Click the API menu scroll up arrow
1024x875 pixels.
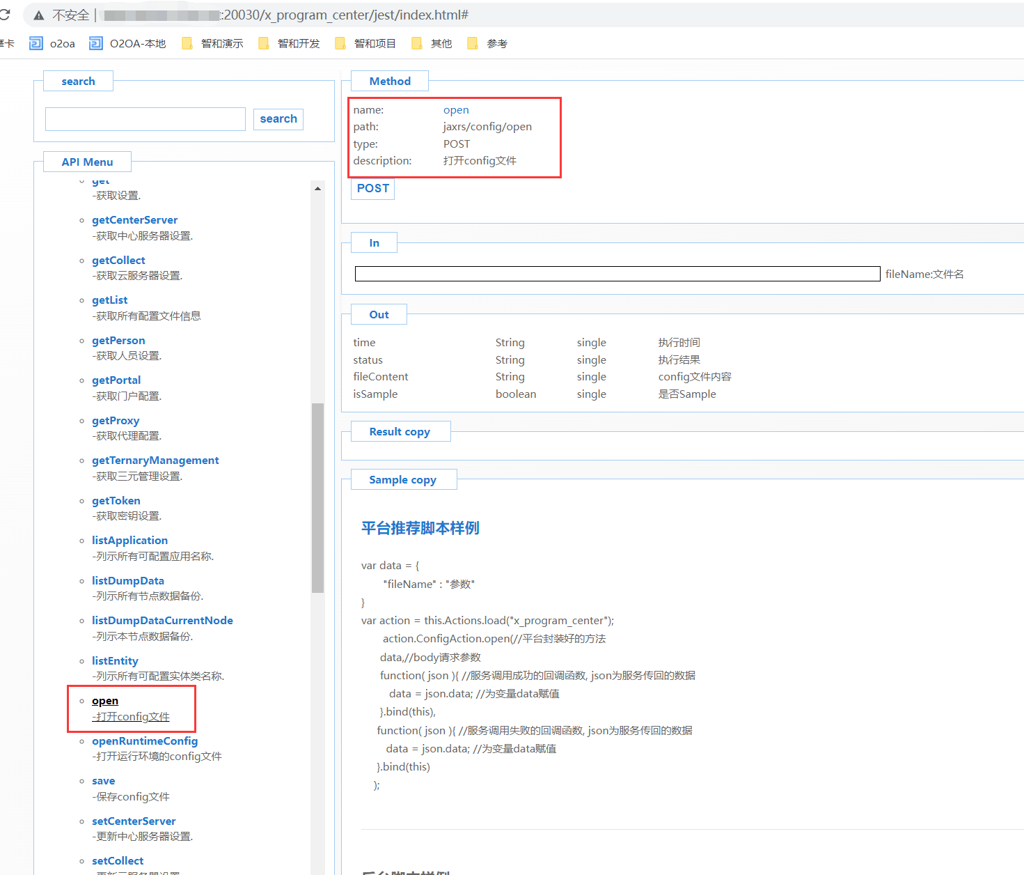(317, 189)
